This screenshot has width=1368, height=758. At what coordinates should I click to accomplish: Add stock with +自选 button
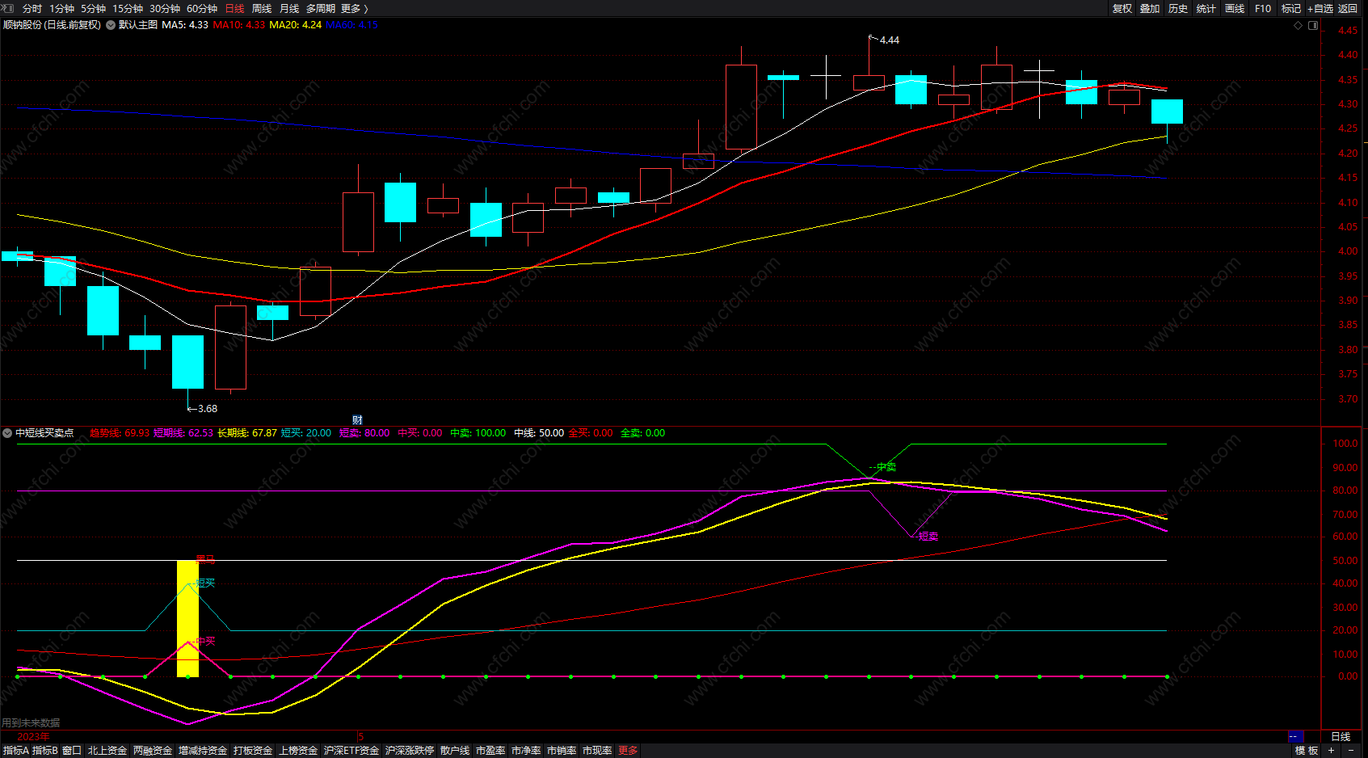click(x=1320, y=9)
